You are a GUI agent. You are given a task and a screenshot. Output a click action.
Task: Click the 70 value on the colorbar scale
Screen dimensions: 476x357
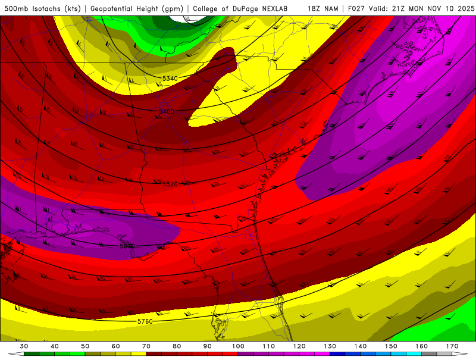146,346
